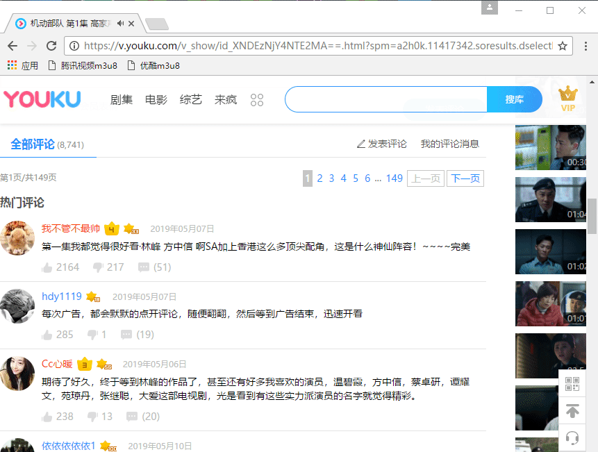Click the 搜库 search button

coord(514,99)
